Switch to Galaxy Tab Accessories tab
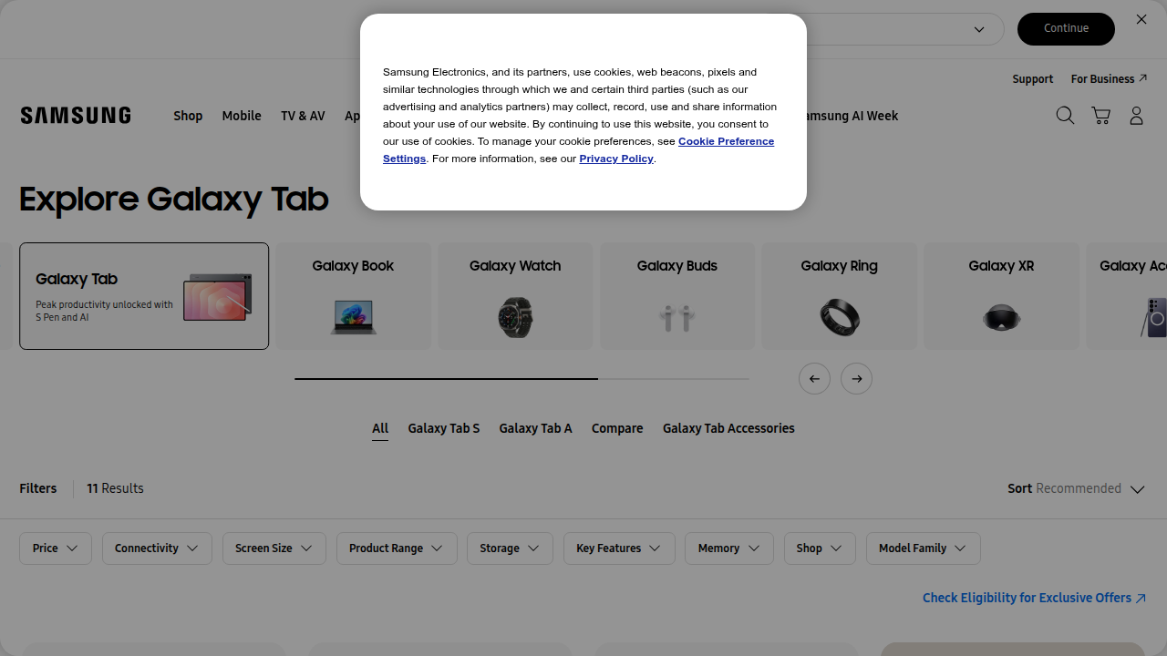Viewport: 1167px width, 656px height. (728, 429)
